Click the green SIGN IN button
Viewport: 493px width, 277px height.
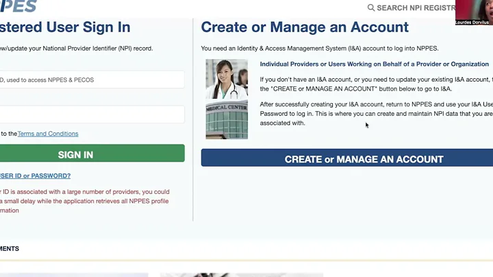point(92,154)
